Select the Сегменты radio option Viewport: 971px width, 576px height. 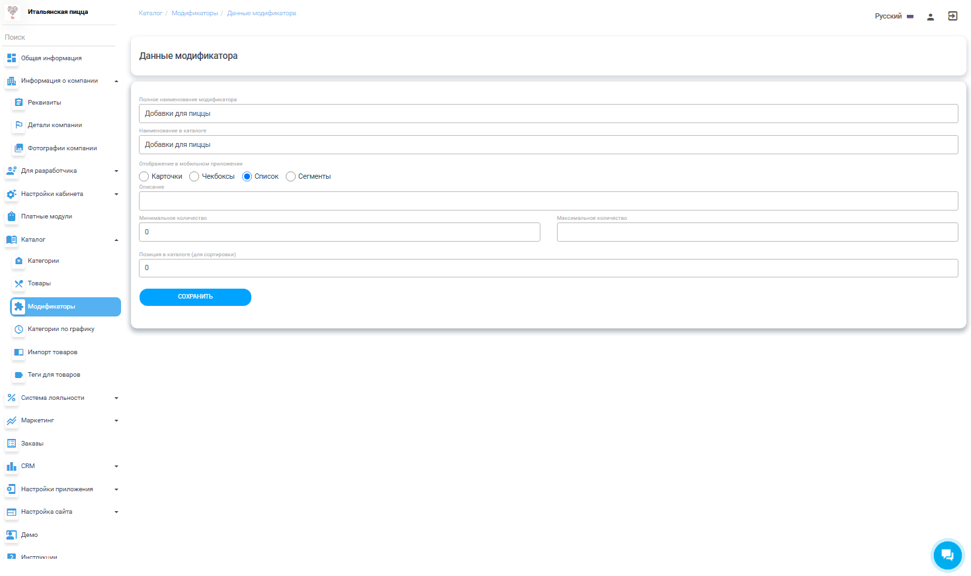pyautogui.click(x=290, y=177)
